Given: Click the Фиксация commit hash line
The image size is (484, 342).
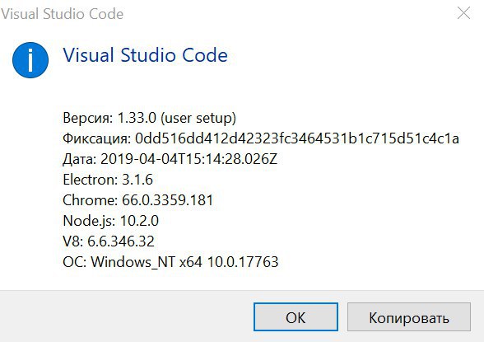Looking at the screenshot, I should [261, 138].
